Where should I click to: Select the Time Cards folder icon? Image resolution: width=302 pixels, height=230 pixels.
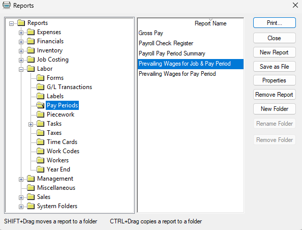pyautogui.click(x=41, y=142)
